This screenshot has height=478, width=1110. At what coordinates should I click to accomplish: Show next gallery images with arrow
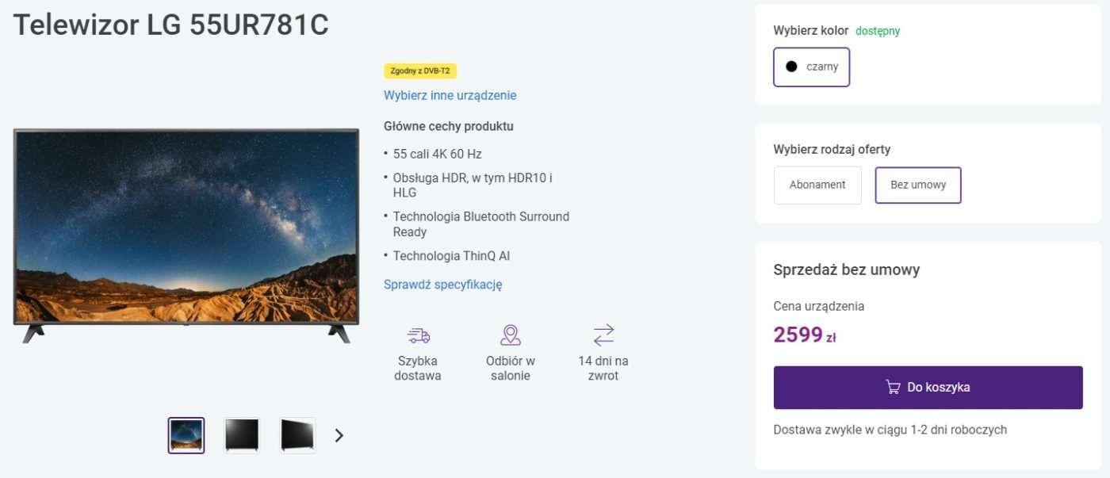pos(339,435)
